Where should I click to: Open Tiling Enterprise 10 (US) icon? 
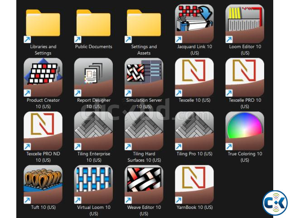pyautogui.click(x=93, y=131)
